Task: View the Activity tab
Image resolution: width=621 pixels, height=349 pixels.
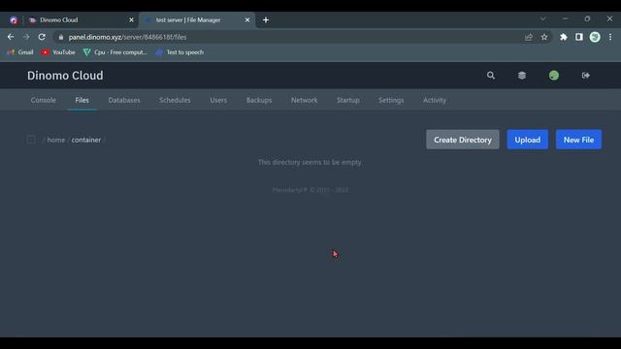Action: [x=434, y=100]
